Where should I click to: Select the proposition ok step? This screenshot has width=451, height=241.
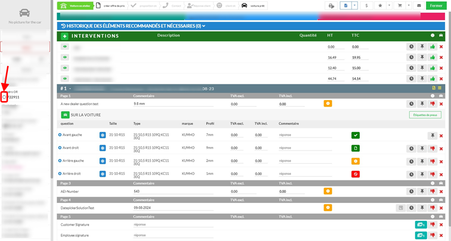click(x=144, y=5)
